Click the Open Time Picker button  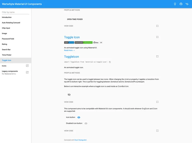[75, 19]
